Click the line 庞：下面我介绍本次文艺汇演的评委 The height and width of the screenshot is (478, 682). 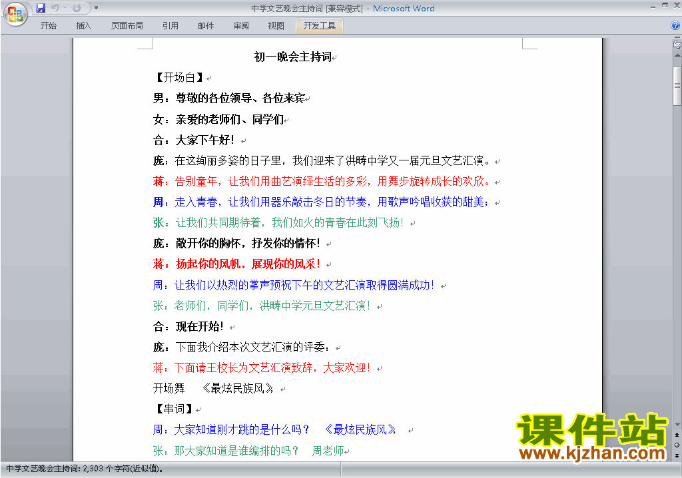pos(242,348)
